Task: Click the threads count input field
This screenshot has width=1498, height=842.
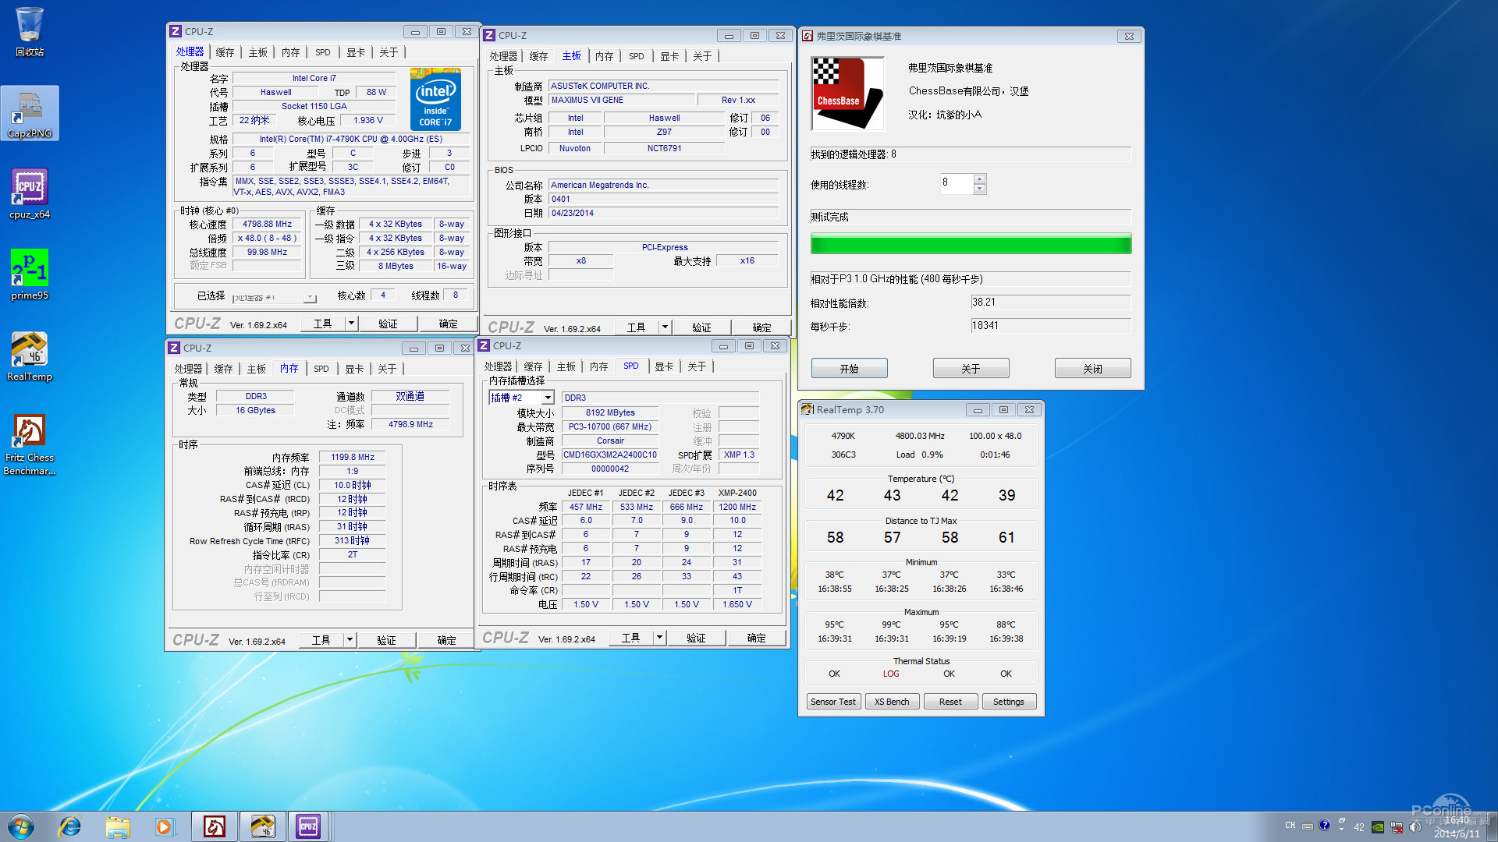Action: pyautogui.click(x=957, y=183)
